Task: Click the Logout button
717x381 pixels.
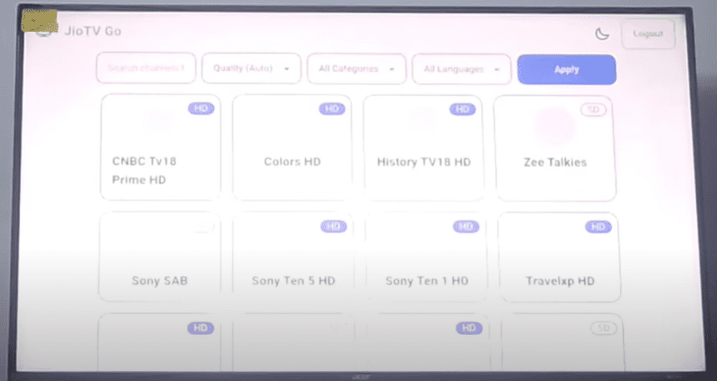Action: pos(648,33)
